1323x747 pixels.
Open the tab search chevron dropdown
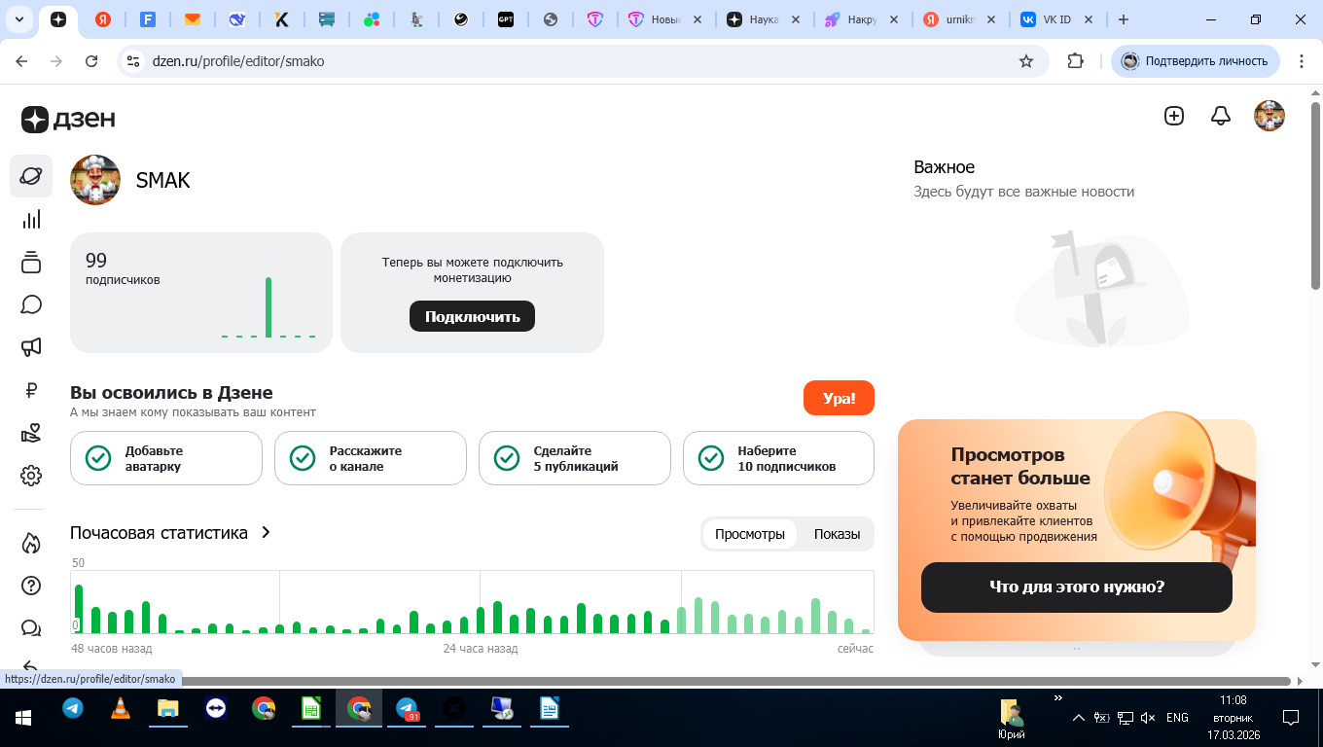[19, 19]
